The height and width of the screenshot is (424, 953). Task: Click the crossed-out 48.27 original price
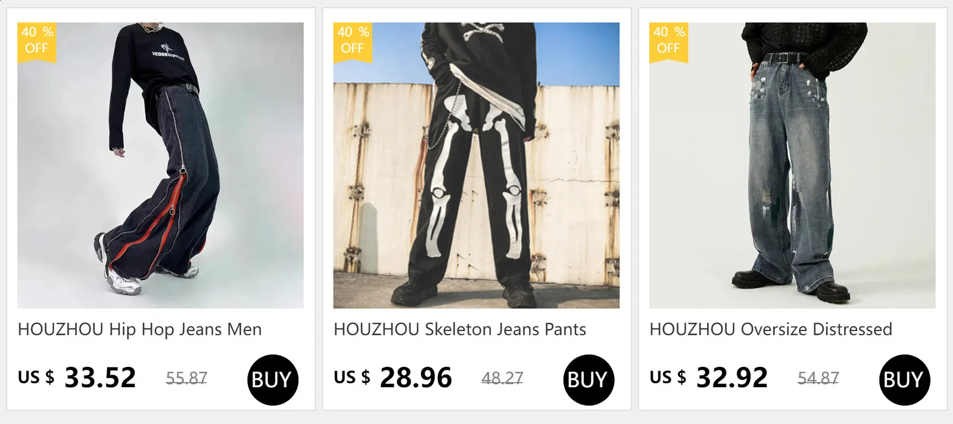coord(502,378)
